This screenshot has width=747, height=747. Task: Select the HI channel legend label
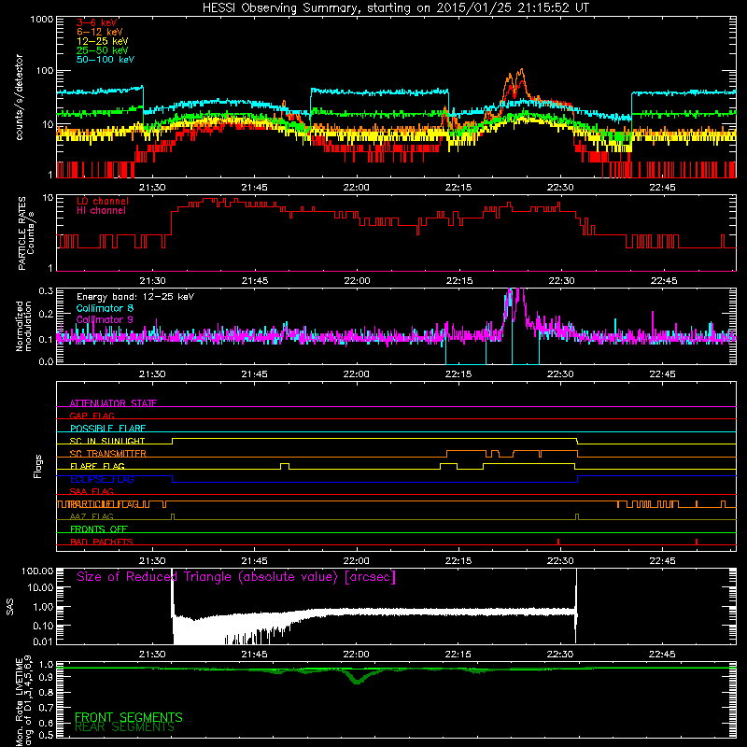(101, 211)
